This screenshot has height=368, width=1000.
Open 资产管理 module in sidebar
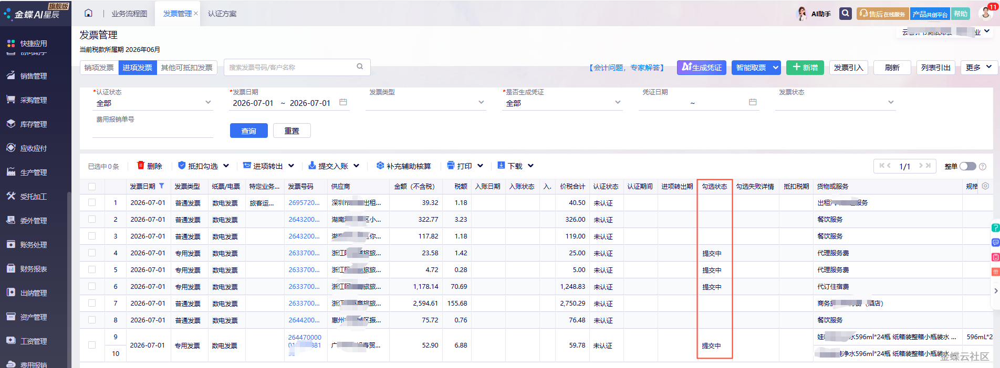(35, 317)
